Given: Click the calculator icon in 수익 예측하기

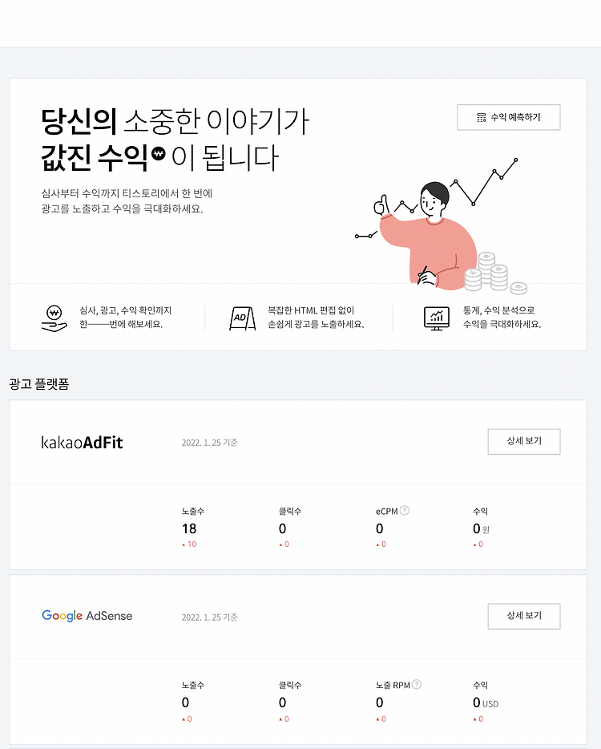Looking at the screenshot, I should point(481,118).
